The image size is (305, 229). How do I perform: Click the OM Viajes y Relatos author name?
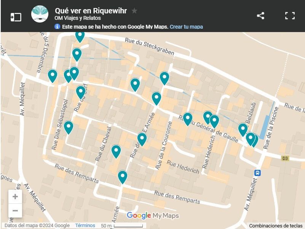pos(78,18)
